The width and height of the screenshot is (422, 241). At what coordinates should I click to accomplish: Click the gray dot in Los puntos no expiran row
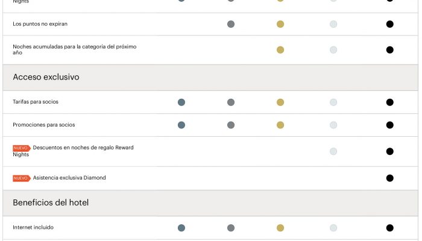tap(231, 24)
